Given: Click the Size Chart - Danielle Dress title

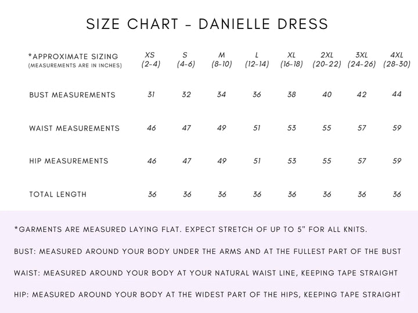Looking at the screenshot, I should pos(207,24).
